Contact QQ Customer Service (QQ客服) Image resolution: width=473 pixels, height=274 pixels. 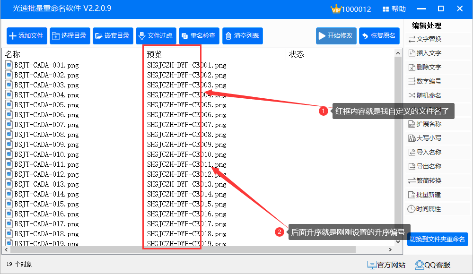[x=433, y=265]
